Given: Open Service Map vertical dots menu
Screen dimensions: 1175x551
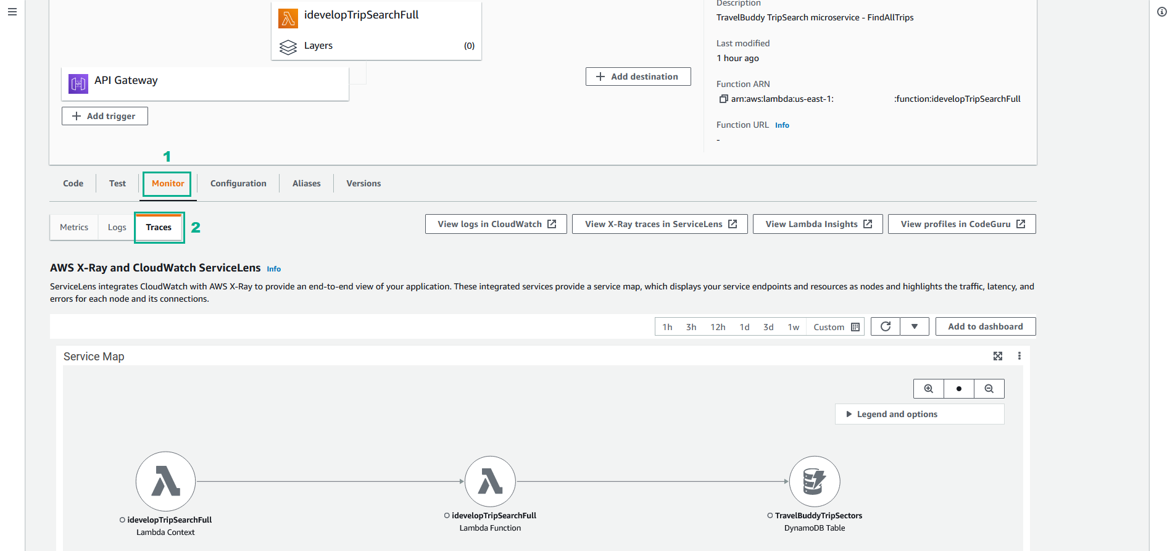Looking at the screenshot, I should click(1019, 356).
